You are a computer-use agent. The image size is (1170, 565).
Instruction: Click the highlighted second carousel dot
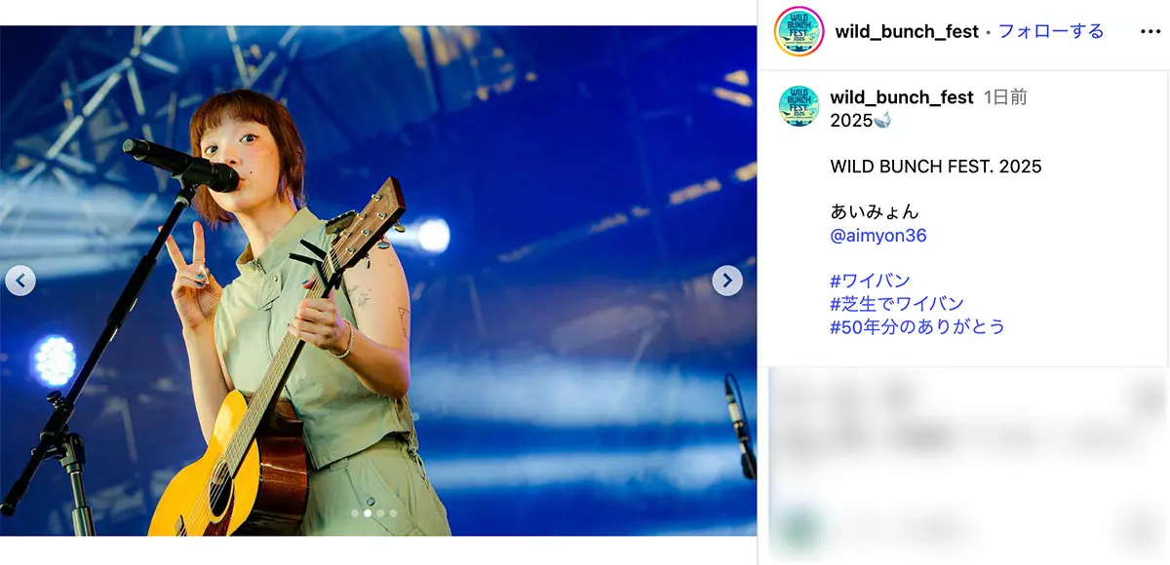coord(368,512)
